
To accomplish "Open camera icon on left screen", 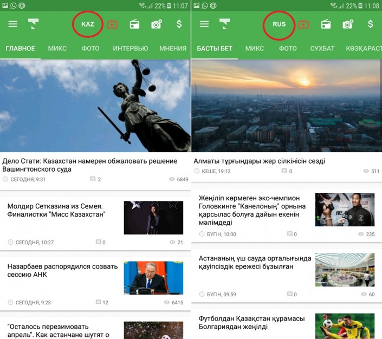I will point(157,24).
